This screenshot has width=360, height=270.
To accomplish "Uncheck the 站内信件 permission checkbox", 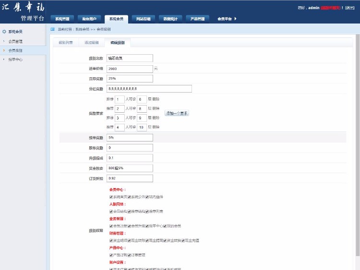I will click(x=147, y=197).
